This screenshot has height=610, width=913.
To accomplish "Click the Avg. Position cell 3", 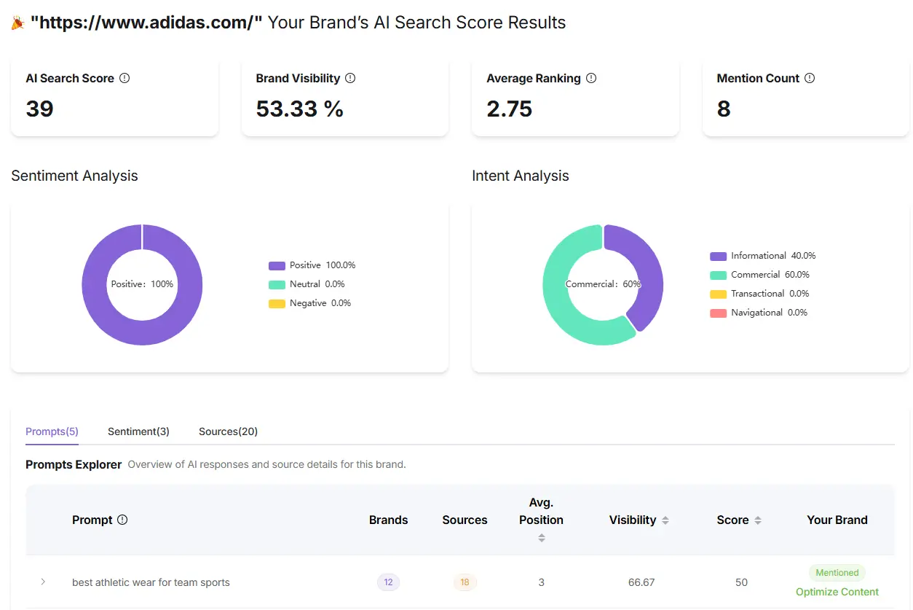I will click(x=542, y=582).
